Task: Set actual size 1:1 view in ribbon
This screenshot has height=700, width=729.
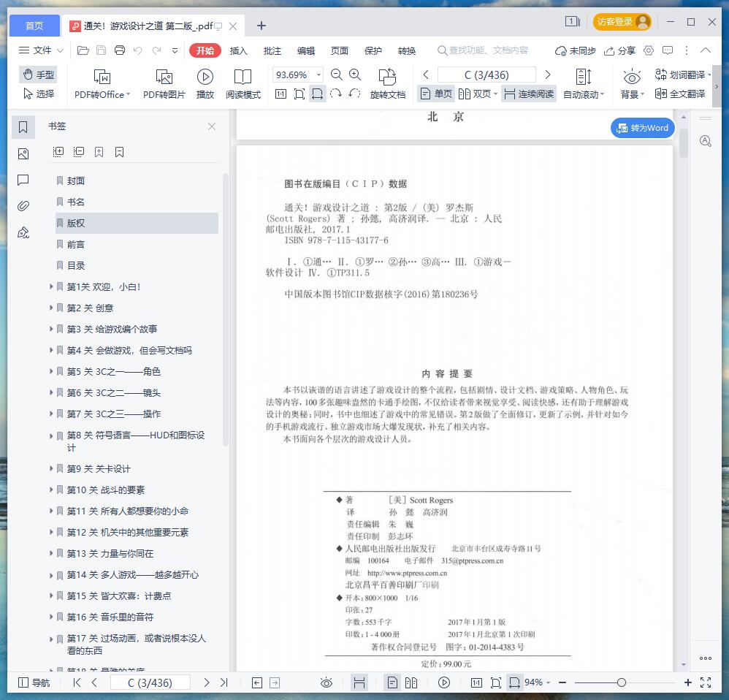Action: [x=280, y=94]
